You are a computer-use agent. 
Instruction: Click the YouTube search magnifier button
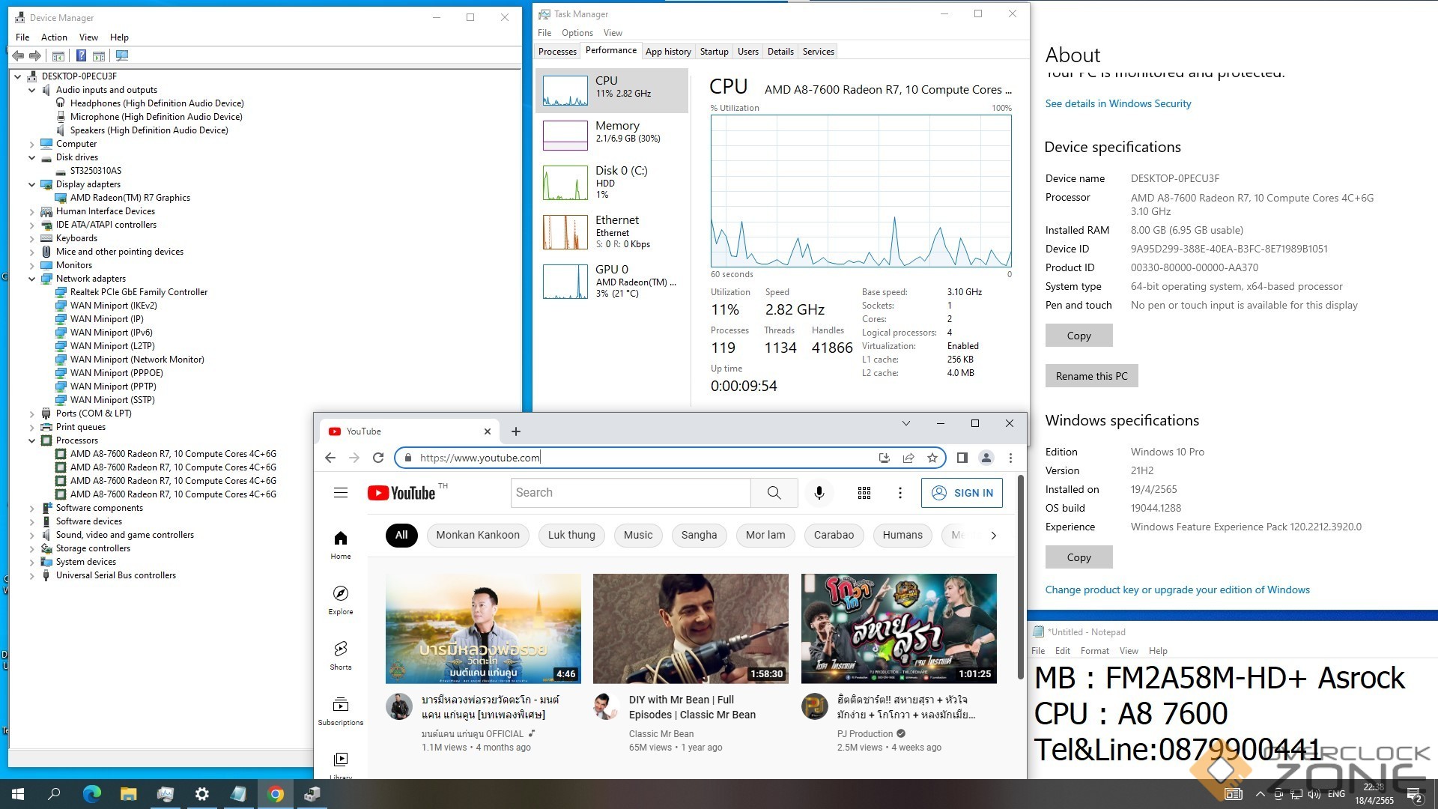pos(774,492)
